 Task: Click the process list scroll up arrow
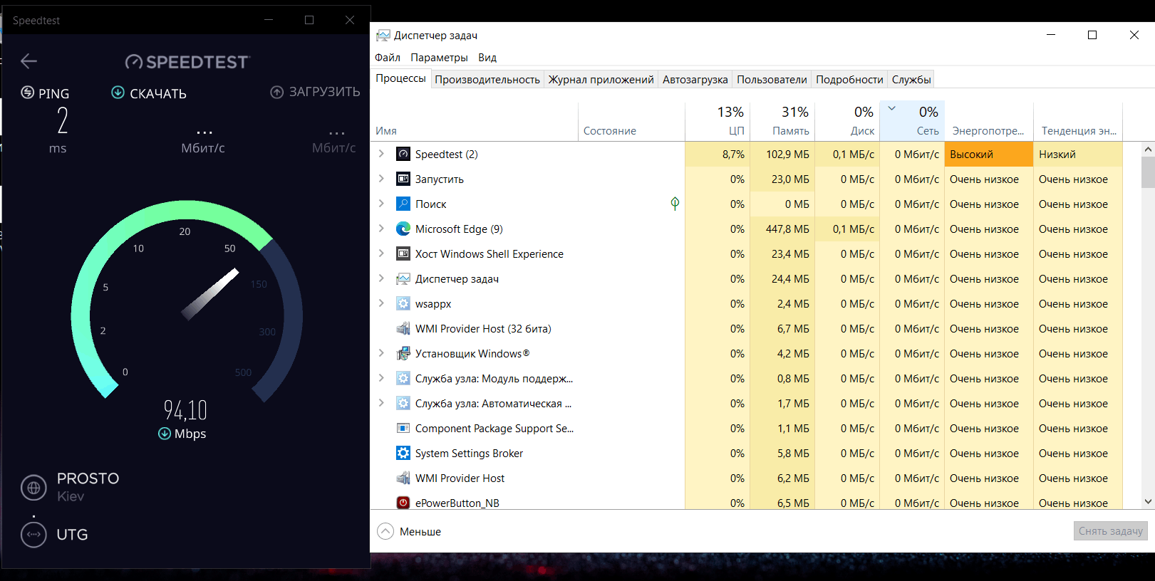click(x=1148, y=150)
